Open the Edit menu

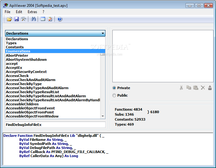coord(19,12)
